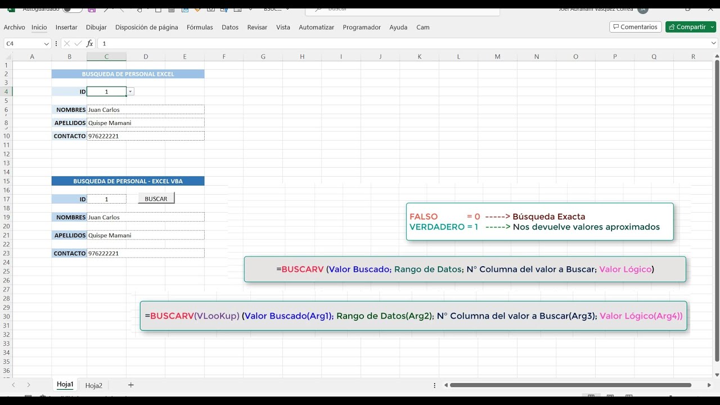Confirm the formula bar entry with checkmark
This screenshot has height=405, width=720.
click(78, 43)
